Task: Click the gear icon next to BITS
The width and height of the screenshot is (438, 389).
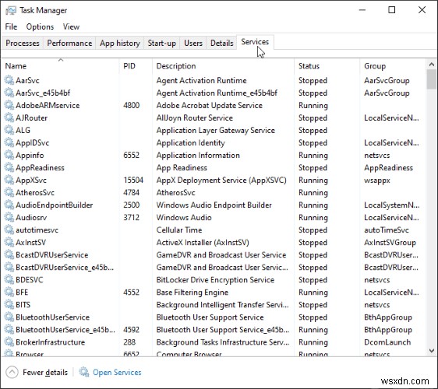Action: (9, 304)
